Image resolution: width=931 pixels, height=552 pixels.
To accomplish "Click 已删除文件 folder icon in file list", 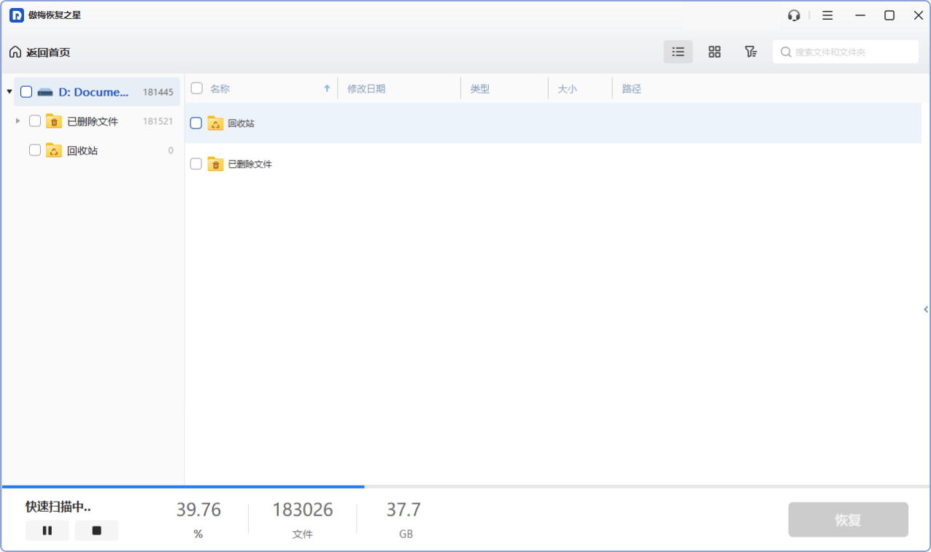I will [215, 164].
